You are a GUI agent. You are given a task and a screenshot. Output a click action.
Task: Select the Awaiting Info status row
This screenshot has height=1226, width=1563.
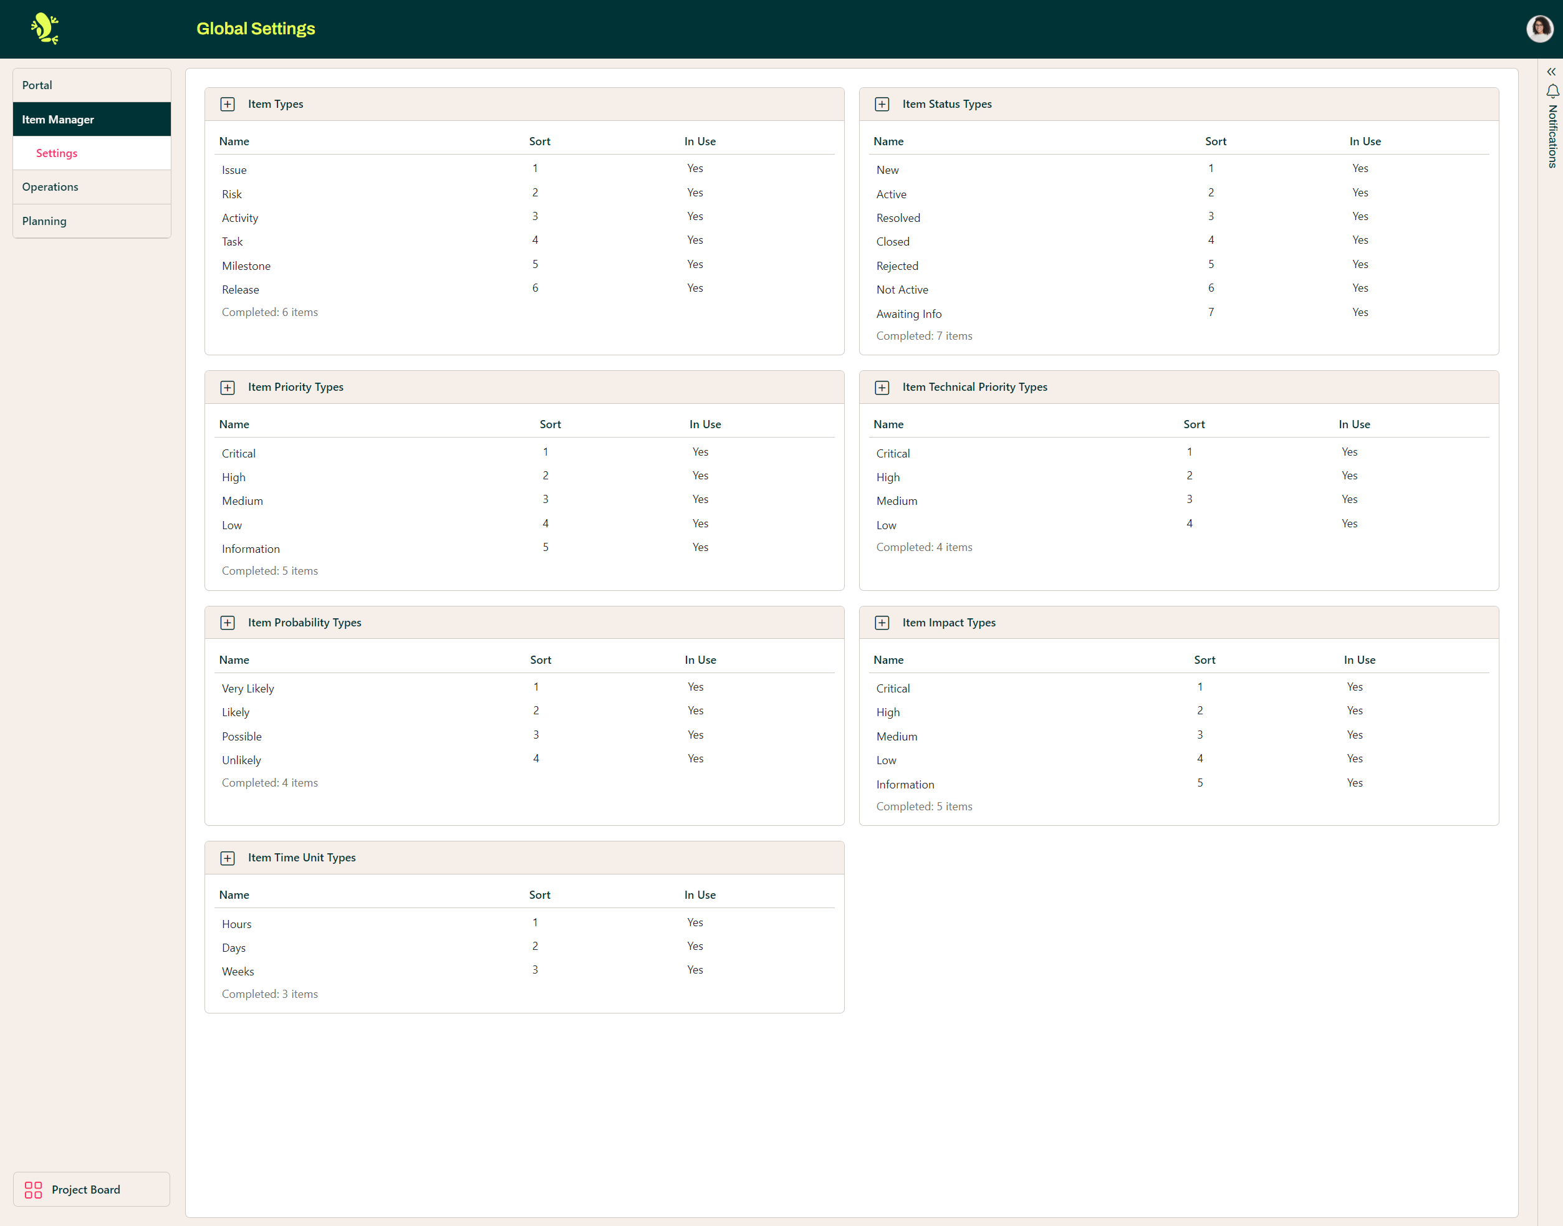coord(908,314)
